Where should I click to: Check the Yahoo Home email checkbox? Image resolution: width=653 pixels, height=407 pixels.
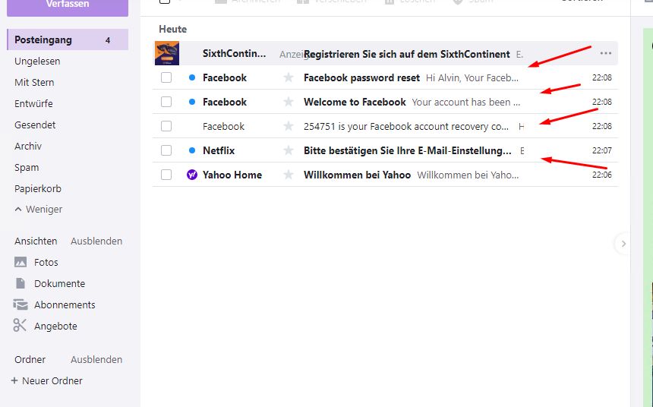[166, 175]
